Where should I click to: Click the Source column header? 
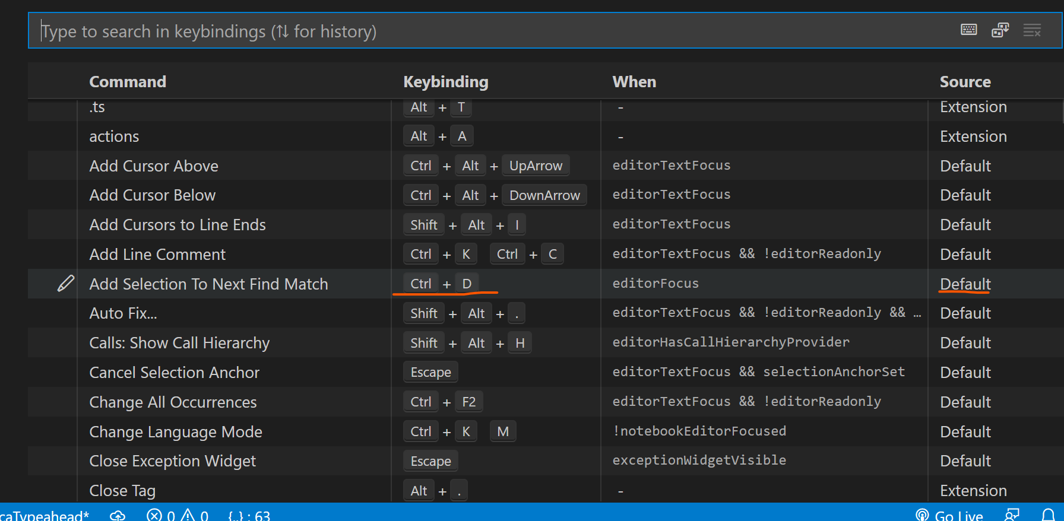tap(965, 82)
